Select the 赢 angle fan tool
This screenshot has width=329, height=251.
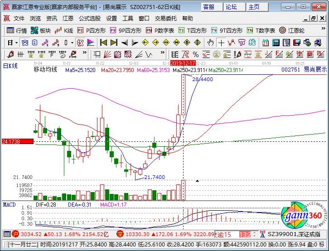tap(310, 55)
